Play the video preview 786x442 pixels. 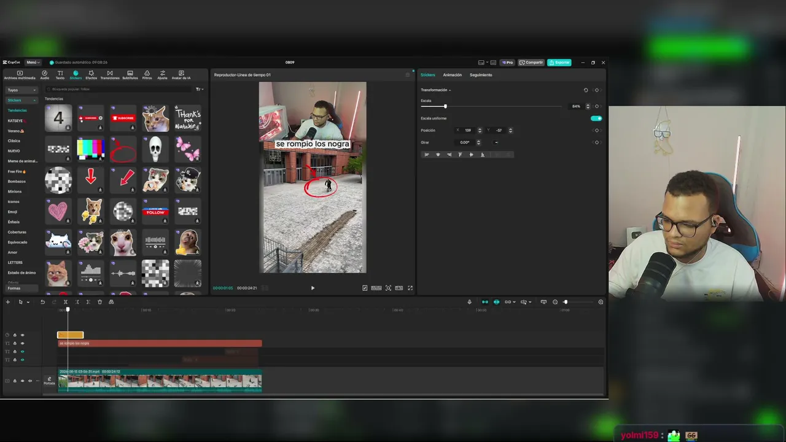[313, 288]
